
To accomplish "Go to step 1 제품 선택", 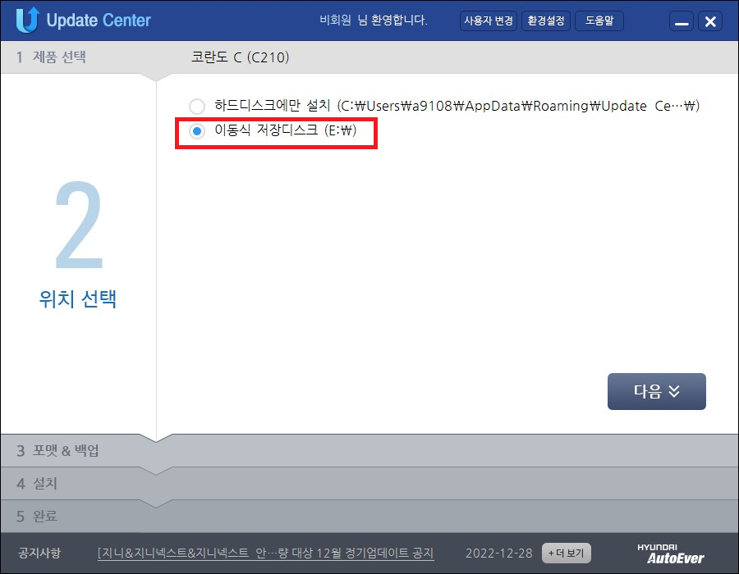I will pyautogui.click(x=51, y=57).
